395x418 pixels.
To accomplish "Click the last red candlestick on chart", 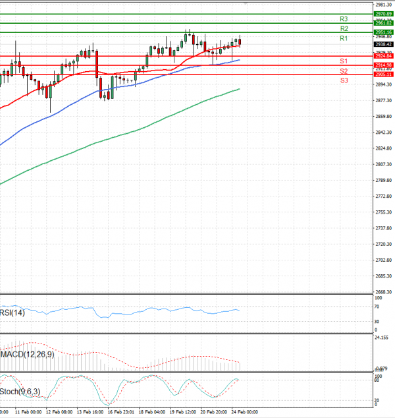I will [x=240, y=42].
